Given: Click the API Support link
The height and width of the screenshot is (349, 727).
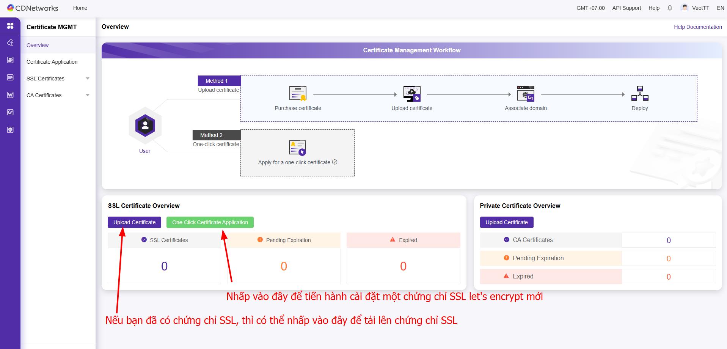Looking at the screenshot, I should click(627, 8).
